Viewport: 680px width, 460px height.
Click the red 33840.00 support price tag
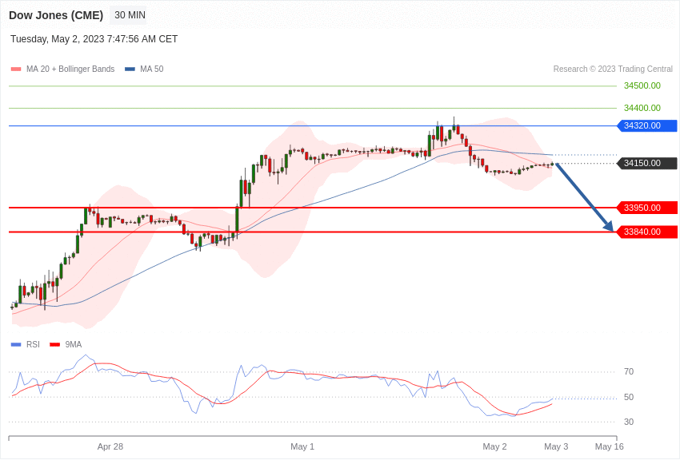[646, 232]
